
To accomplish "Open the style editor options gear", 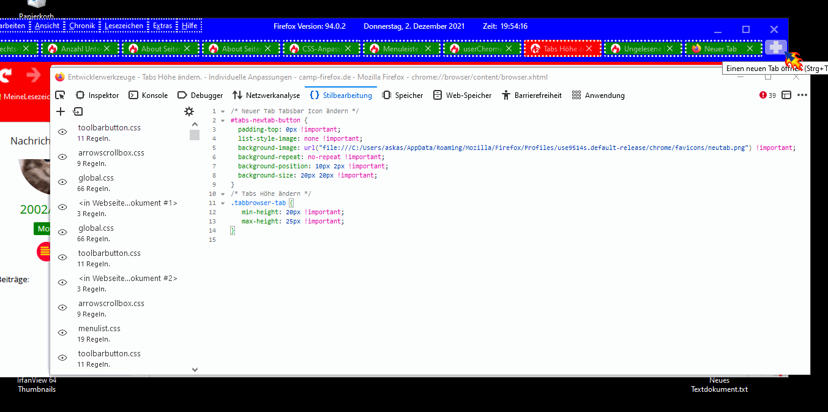I will pos(189,111).
